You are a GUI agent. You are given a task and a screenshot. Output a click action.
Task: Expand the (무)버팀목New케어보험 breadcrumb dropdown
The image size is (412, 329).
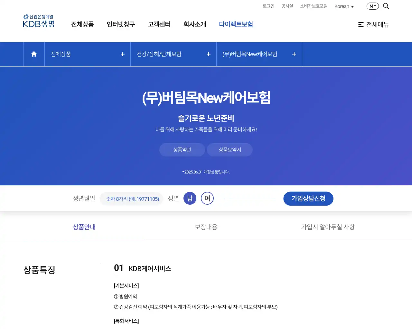[x=259, y=54]
